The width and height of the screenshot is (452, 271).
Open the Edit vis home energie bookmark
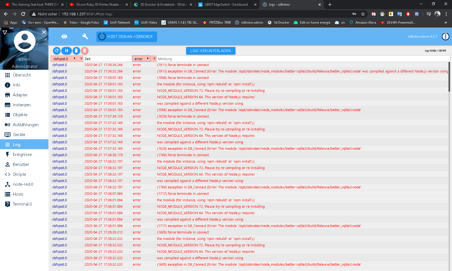pyautogui.click(x=312, y=23)
